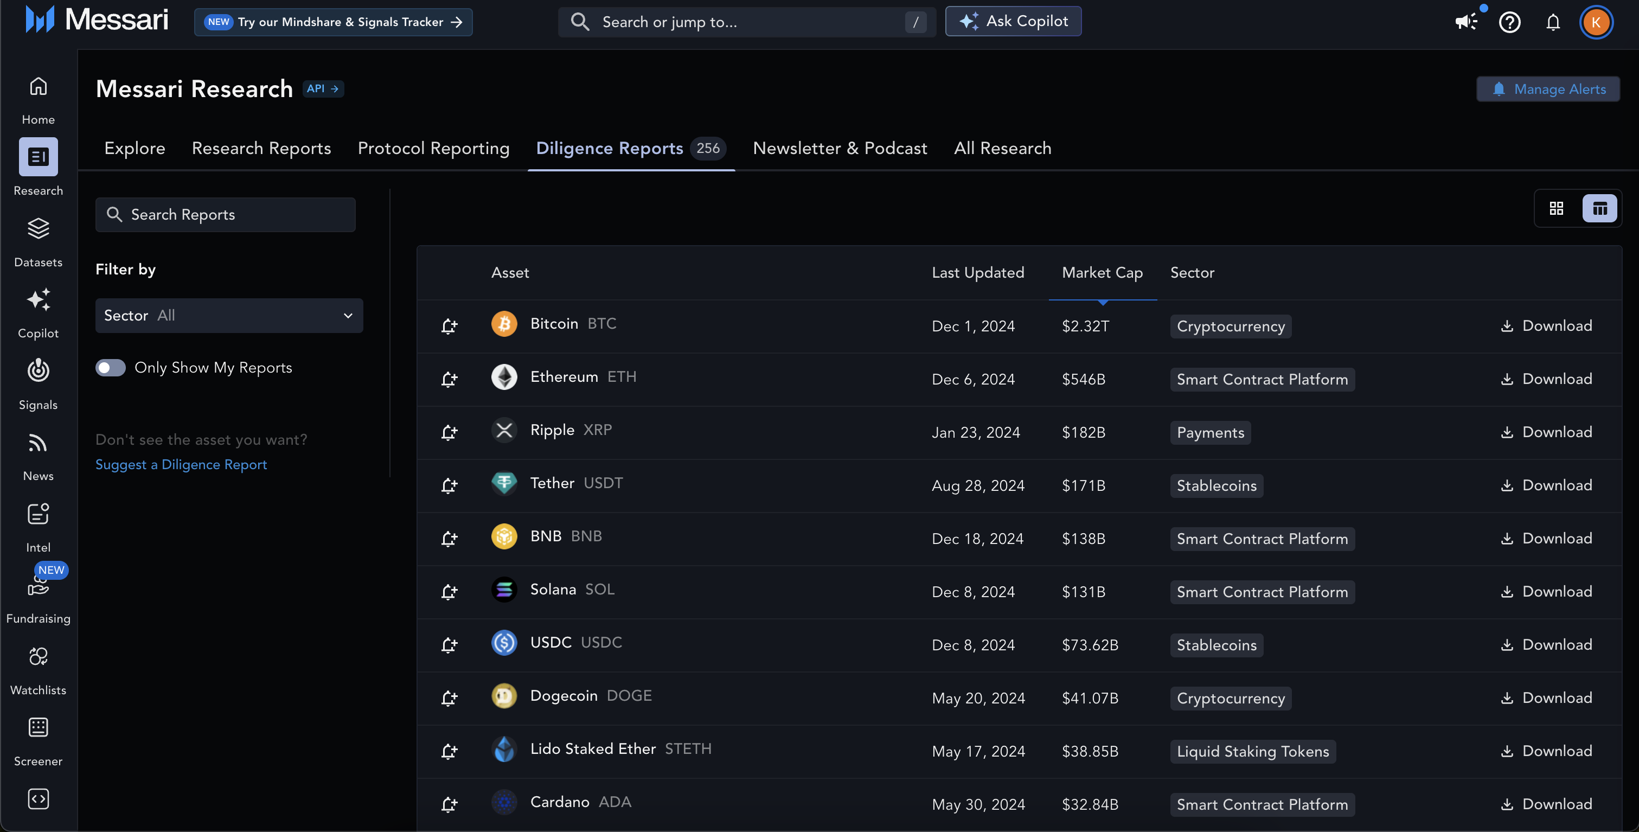Open the Signals sidebar icon

pyautogui.click(x=38, y=371)
